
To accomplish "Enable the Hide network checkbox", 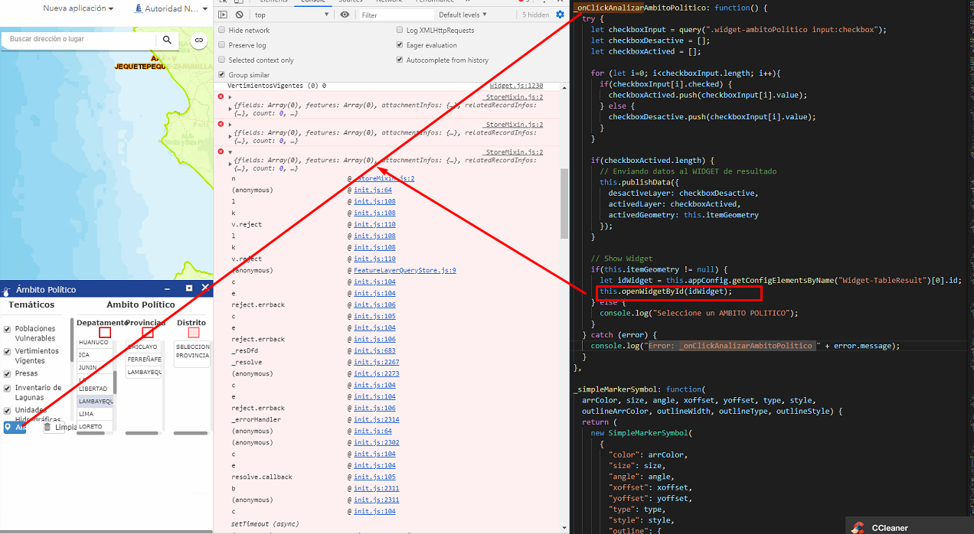I will 222,30.
